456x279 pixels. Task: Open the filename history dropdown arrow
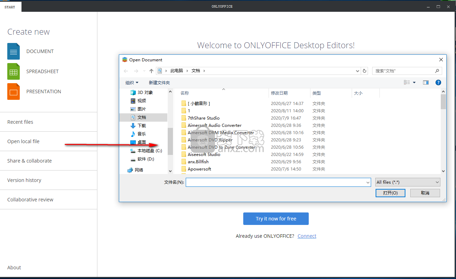[368, 182]
